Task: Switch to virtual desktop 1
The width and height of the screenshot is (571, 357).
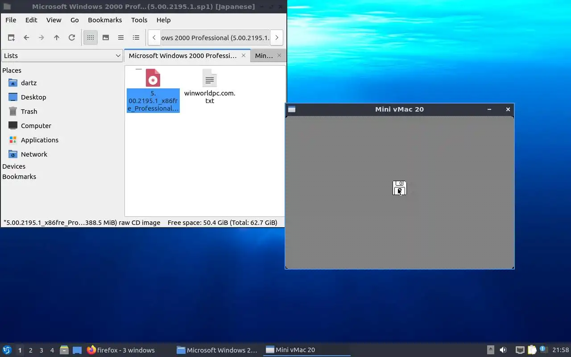Action: click(x=20, y=350)
